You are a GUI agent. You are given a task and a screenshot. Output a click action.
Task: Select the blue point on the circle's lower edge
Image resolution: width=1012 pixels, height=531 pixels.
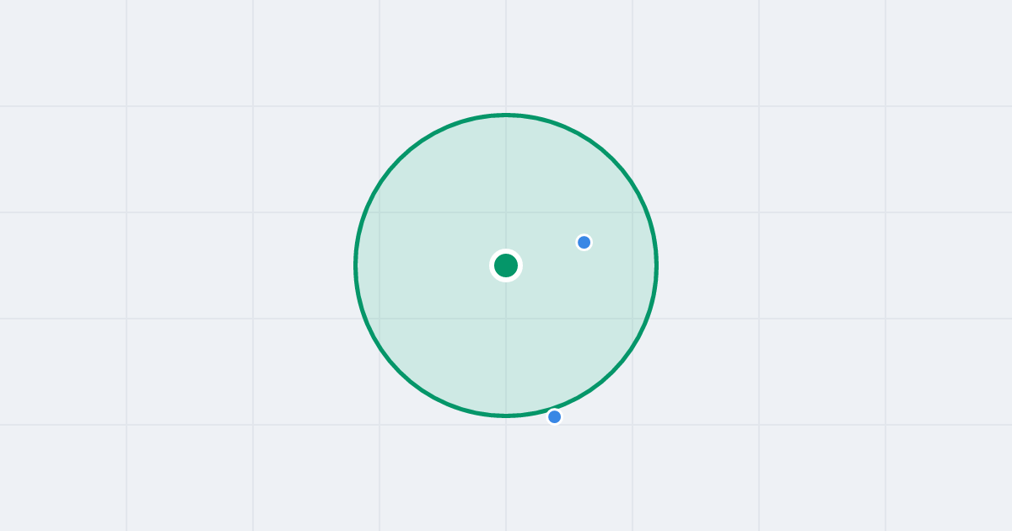[554, 416]
